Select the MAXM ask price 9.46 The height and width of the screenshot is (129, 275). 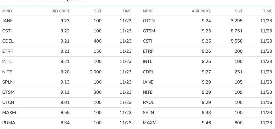point(206,123)
